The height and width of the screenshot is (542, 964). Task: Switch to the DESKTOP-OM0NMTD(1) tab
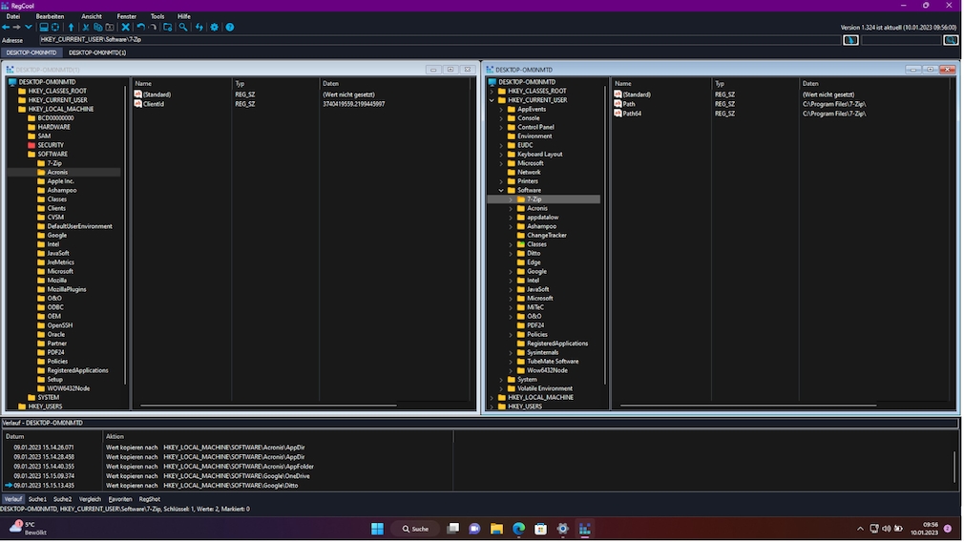97,52
